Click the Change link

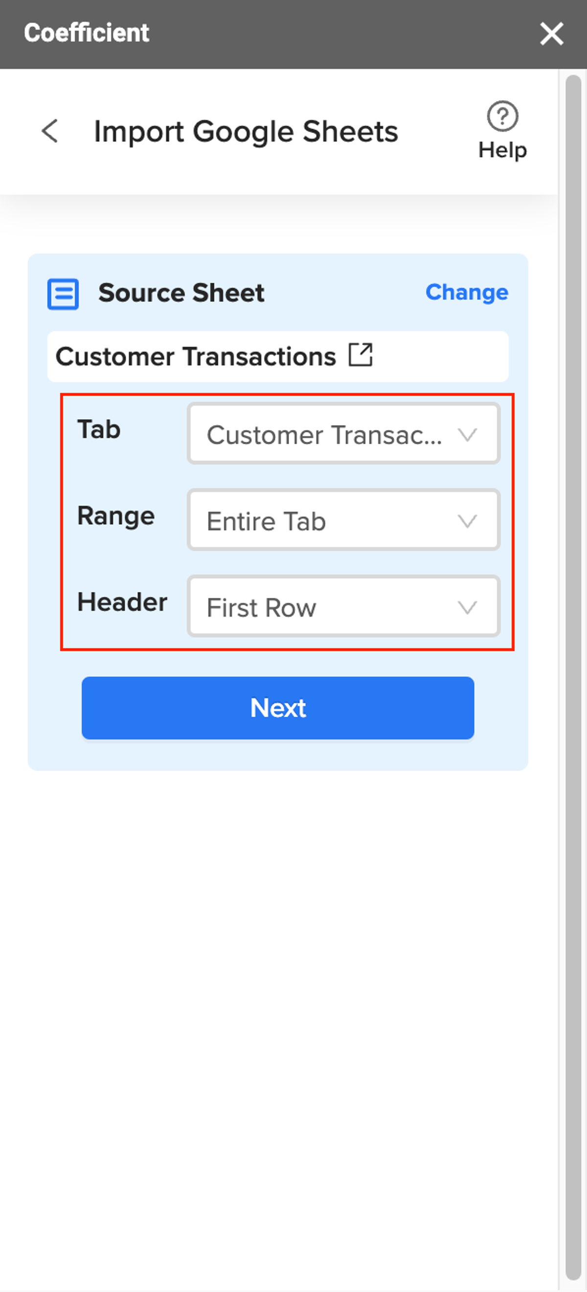click(x=467, y=292)
